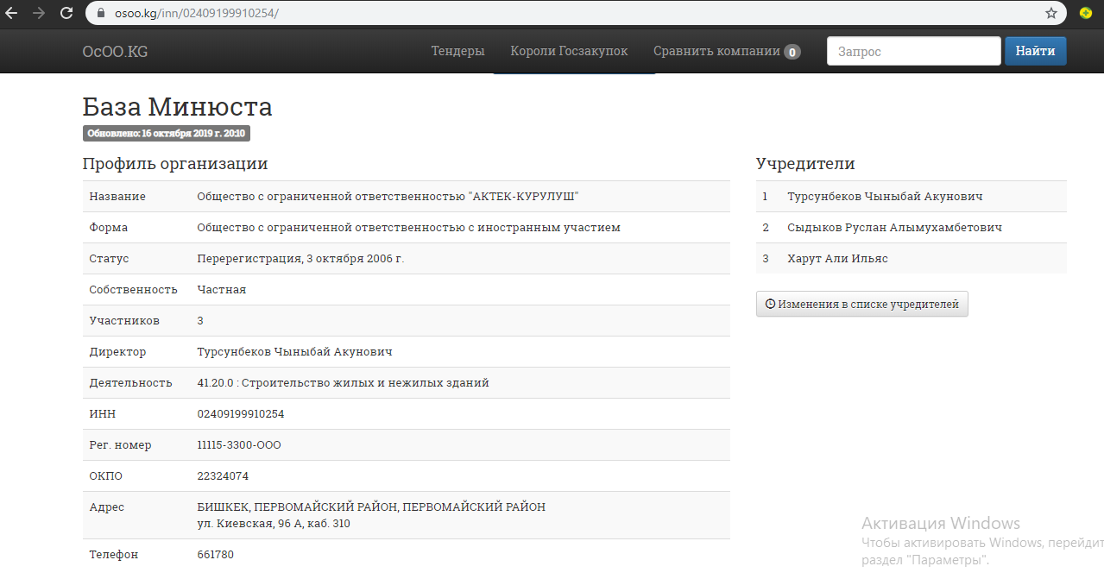Click the padlock site info icon
The image size is (1104, 579).
101,14
